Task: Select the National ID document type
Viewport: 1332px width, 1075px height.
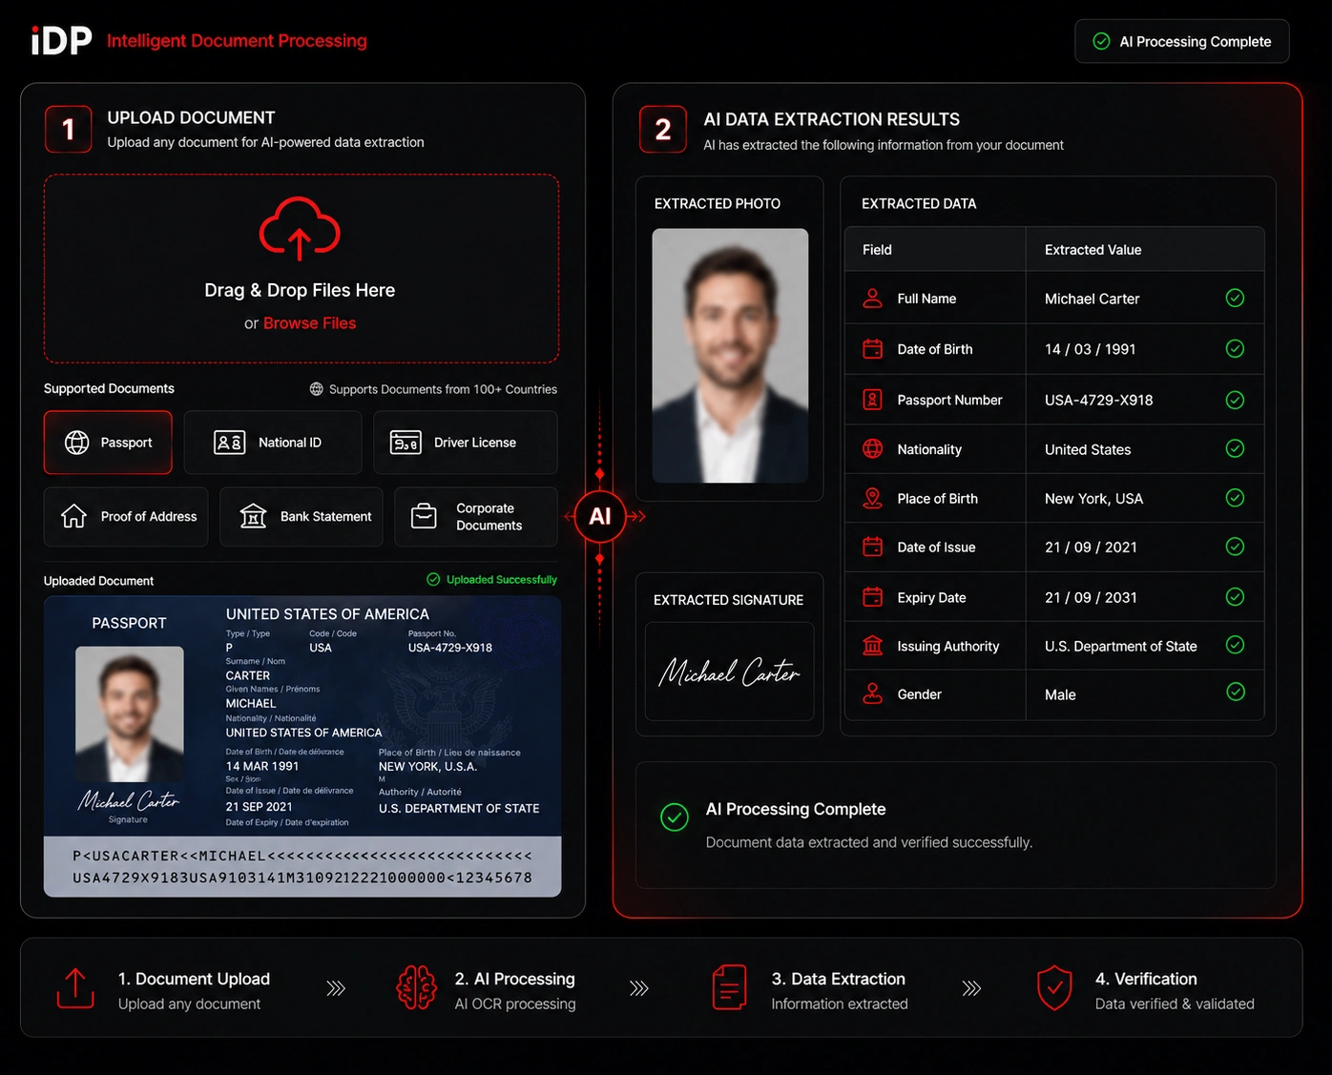Action: point(273,443)
